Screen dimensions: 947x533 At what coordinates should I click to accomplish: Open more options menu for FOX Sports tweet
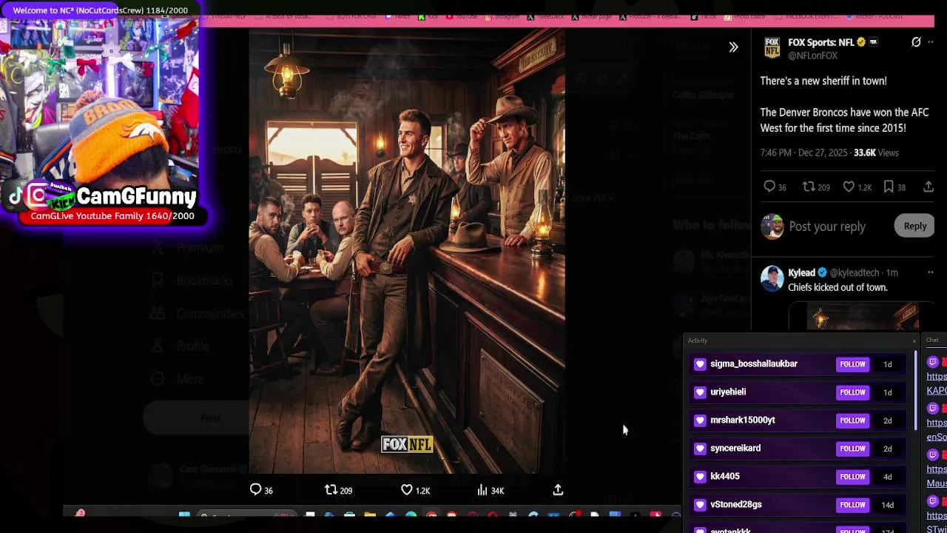pyautogui.click(x=931, y=42)
